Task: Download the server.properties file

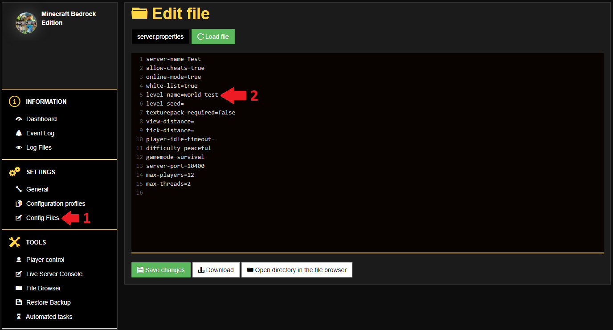Action: click(x=216, y=270)
